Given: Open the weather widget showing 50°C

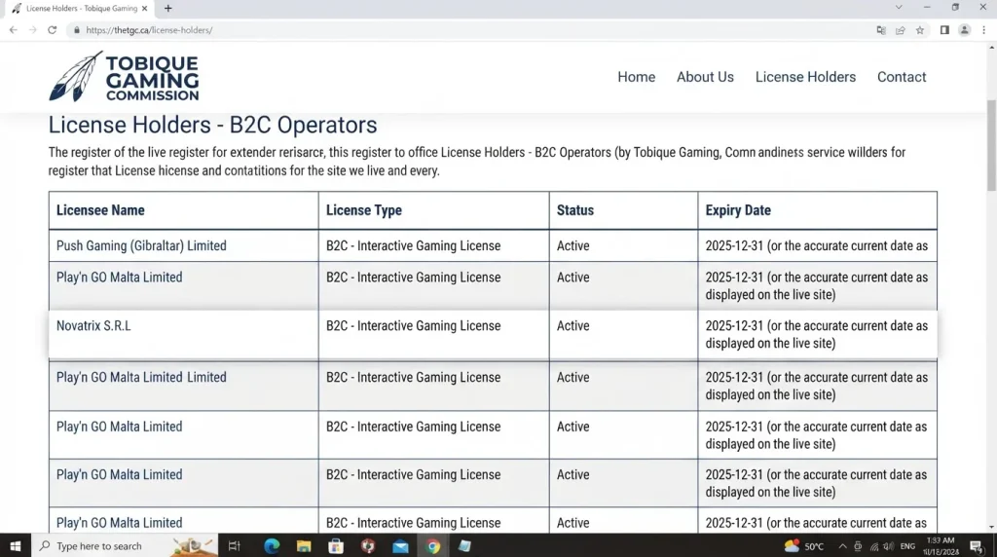Looking at the screenshot, I should [804, 545].
